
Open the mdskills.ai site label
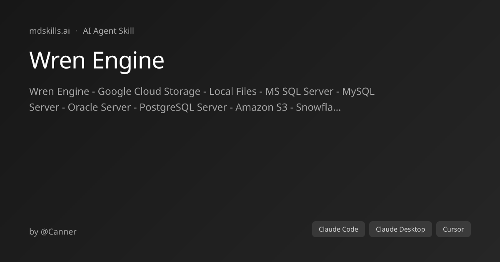click(50, 31)
